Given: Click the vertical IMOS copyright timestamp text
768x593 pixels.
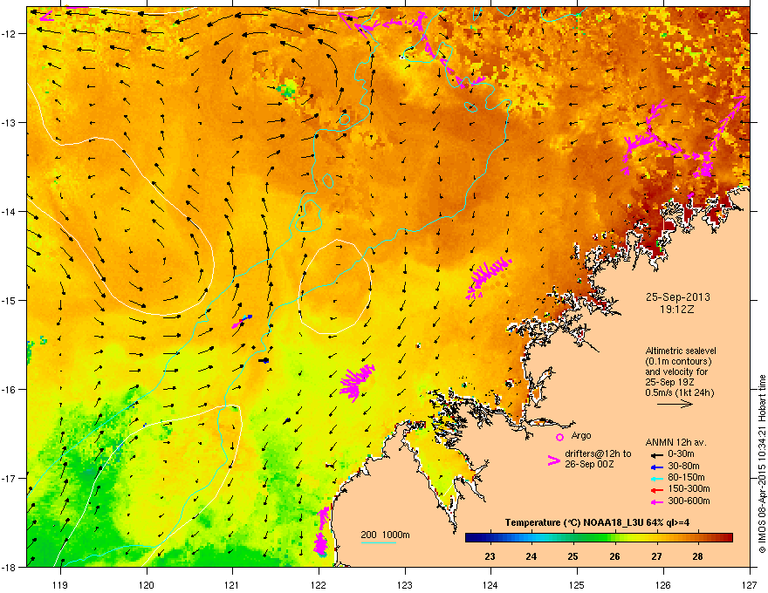Looking at the screenshot, I should [x=762, y=463].
